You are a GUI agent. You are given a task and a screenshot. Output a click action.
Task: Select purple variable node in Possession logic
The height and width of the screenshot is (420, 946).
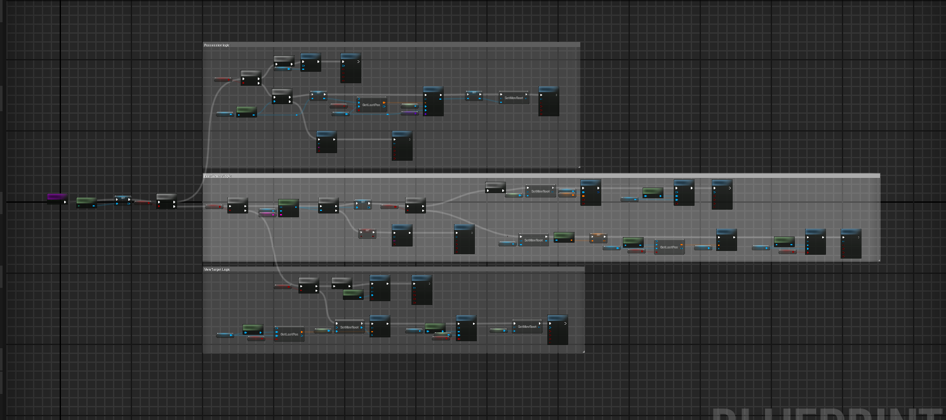pos(410,113)
